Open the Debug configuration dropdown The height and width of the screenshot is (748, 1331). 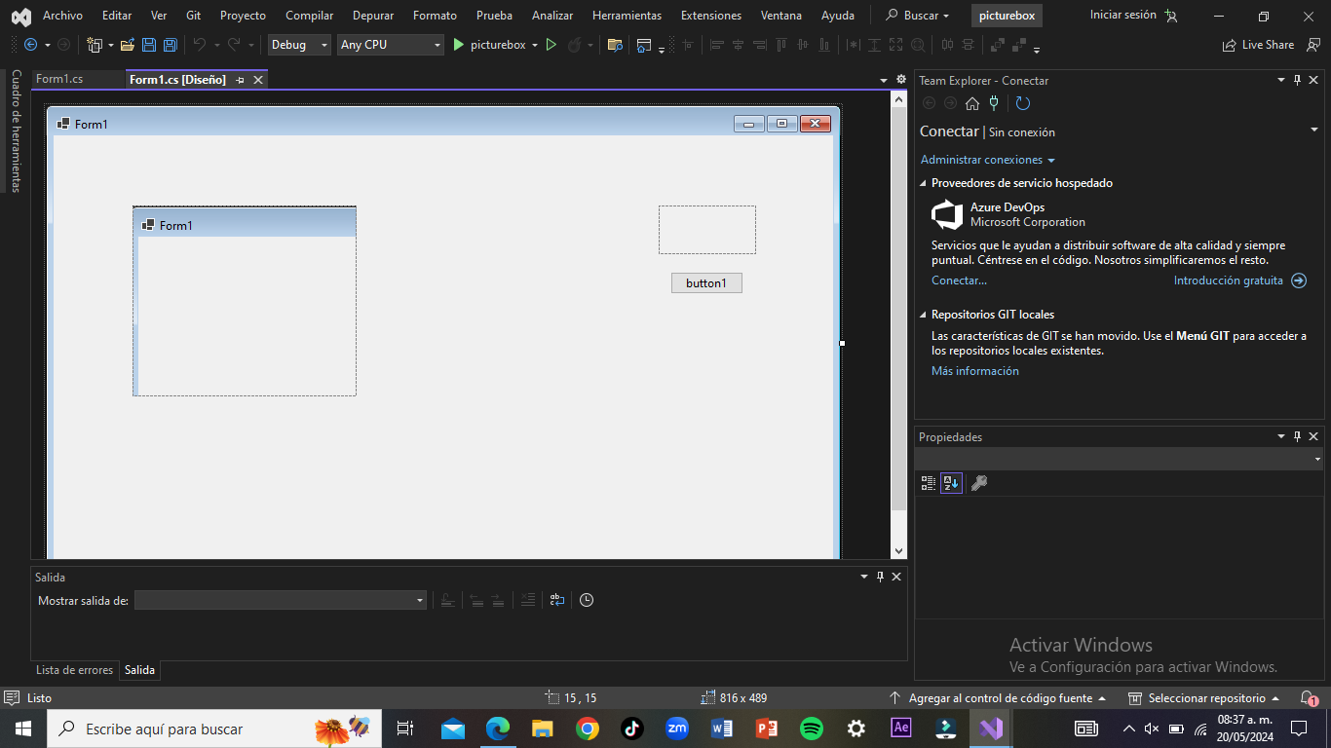[x=299, y=45]
